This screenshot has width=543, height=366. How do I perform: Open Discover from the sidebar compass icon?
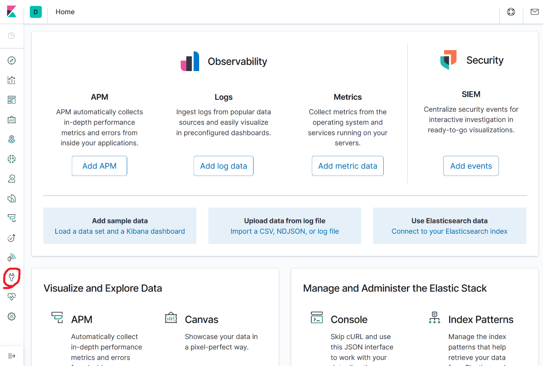click(x=12, y=60)
